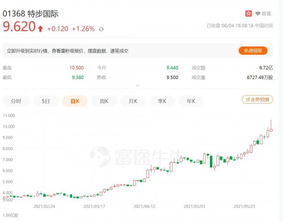Click the 2021/03/17 date label on chart axis

click(94, 206)
